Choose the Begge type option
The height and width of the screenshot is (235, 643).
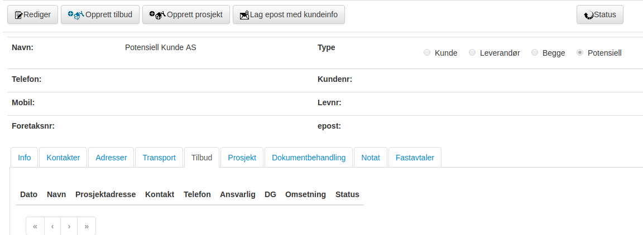(535, 53)
